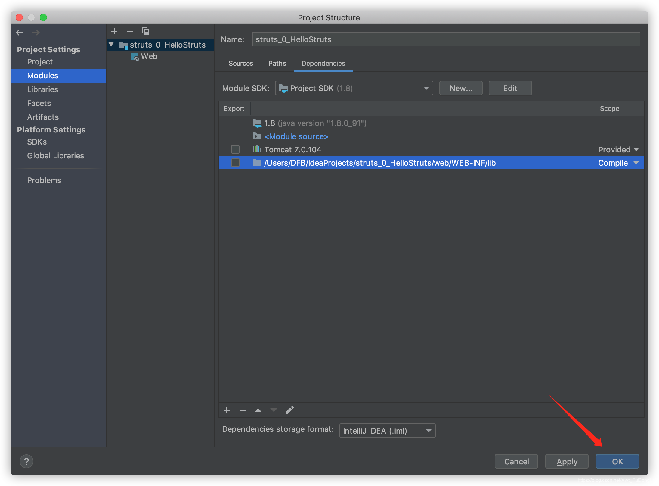Click the Sources tab
Screen dimensions: 659x486
[x=240, y=63]
